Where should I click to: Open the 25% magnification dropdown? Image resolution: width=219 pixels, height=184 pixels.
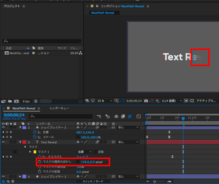pos(105,101)
